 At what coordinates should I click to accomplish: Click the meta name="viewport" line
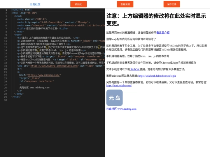pos(61,25)
